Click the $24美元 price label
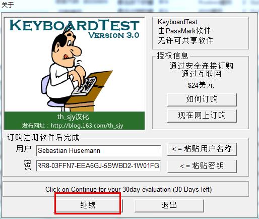This screenshot has height=219, width=259. coord(201,85)
